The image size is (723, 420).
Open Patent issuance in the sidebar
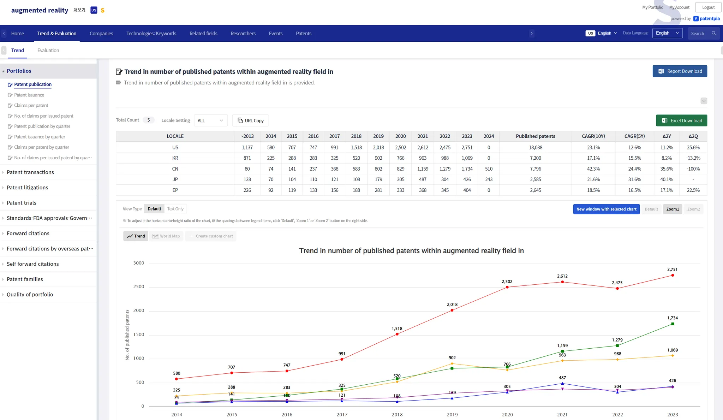tap(29, 95)
